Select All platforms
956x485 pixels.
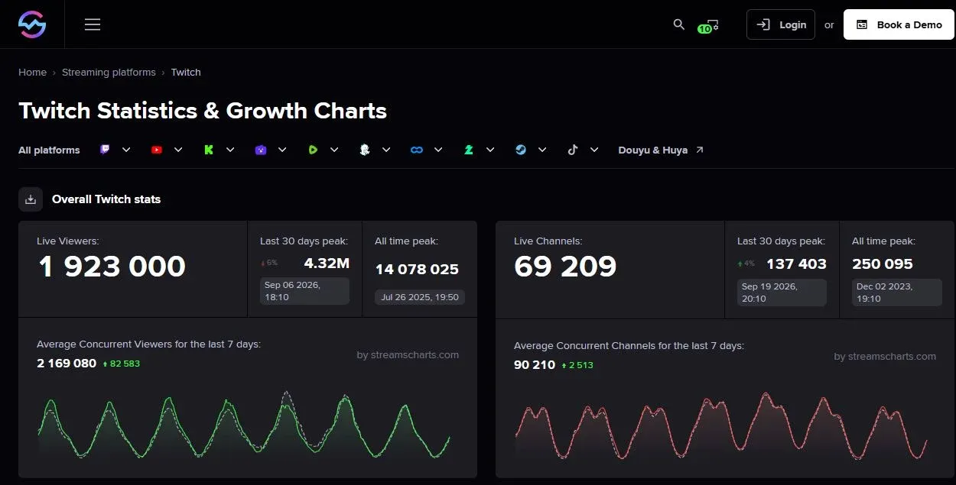(x=49, y=150)
